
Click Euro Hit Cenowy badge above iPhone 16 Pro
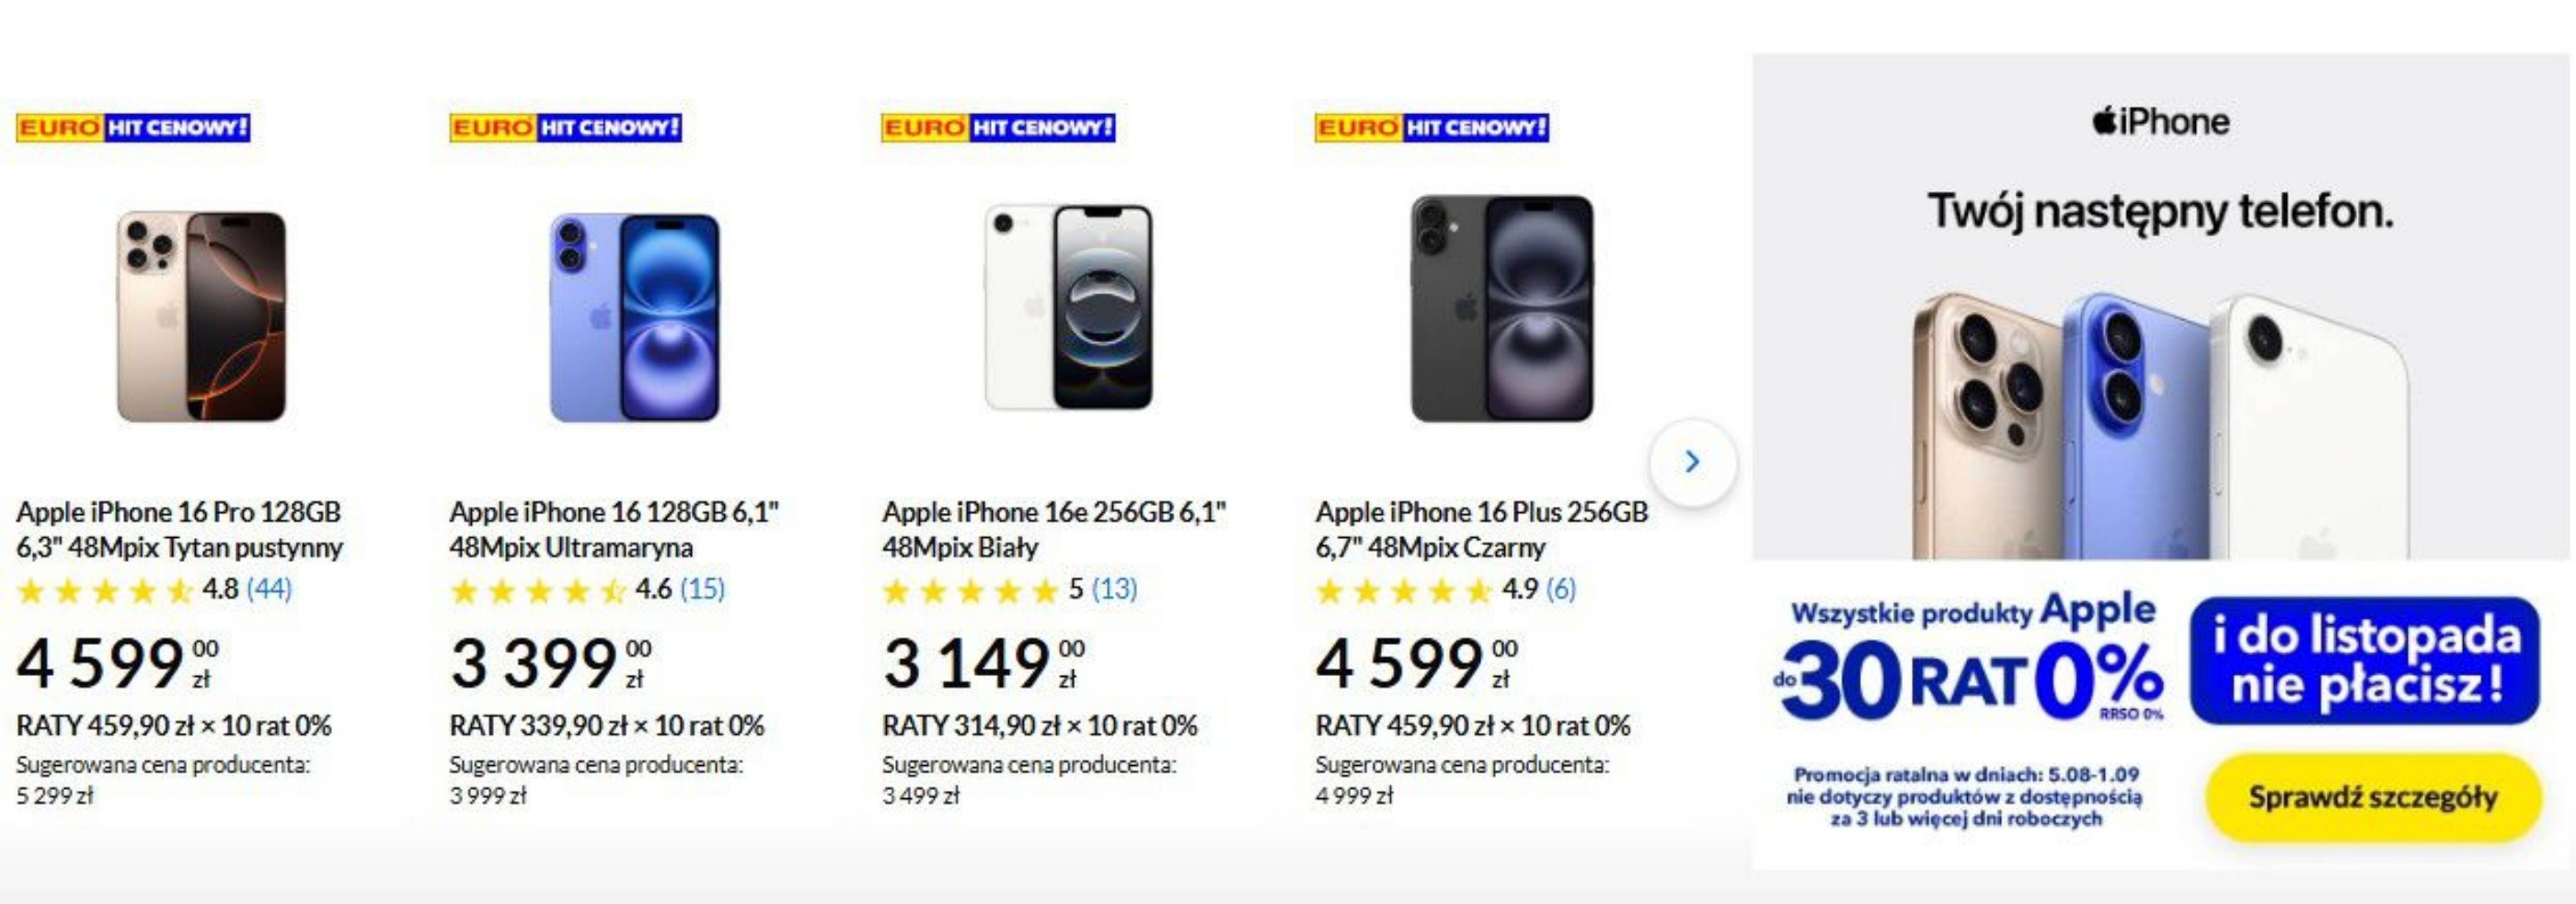point(133,128)
